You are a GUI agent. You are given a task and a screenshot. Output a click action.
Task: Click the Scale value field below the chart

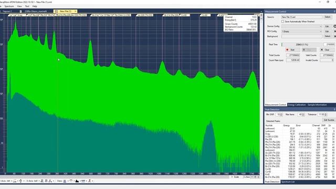(x=246, y=177)
